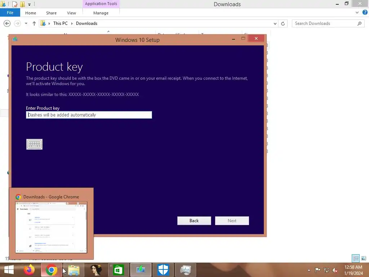Open Action Center flag icon
The width and height of the screenshot is (369, 277).
[317, 270]
